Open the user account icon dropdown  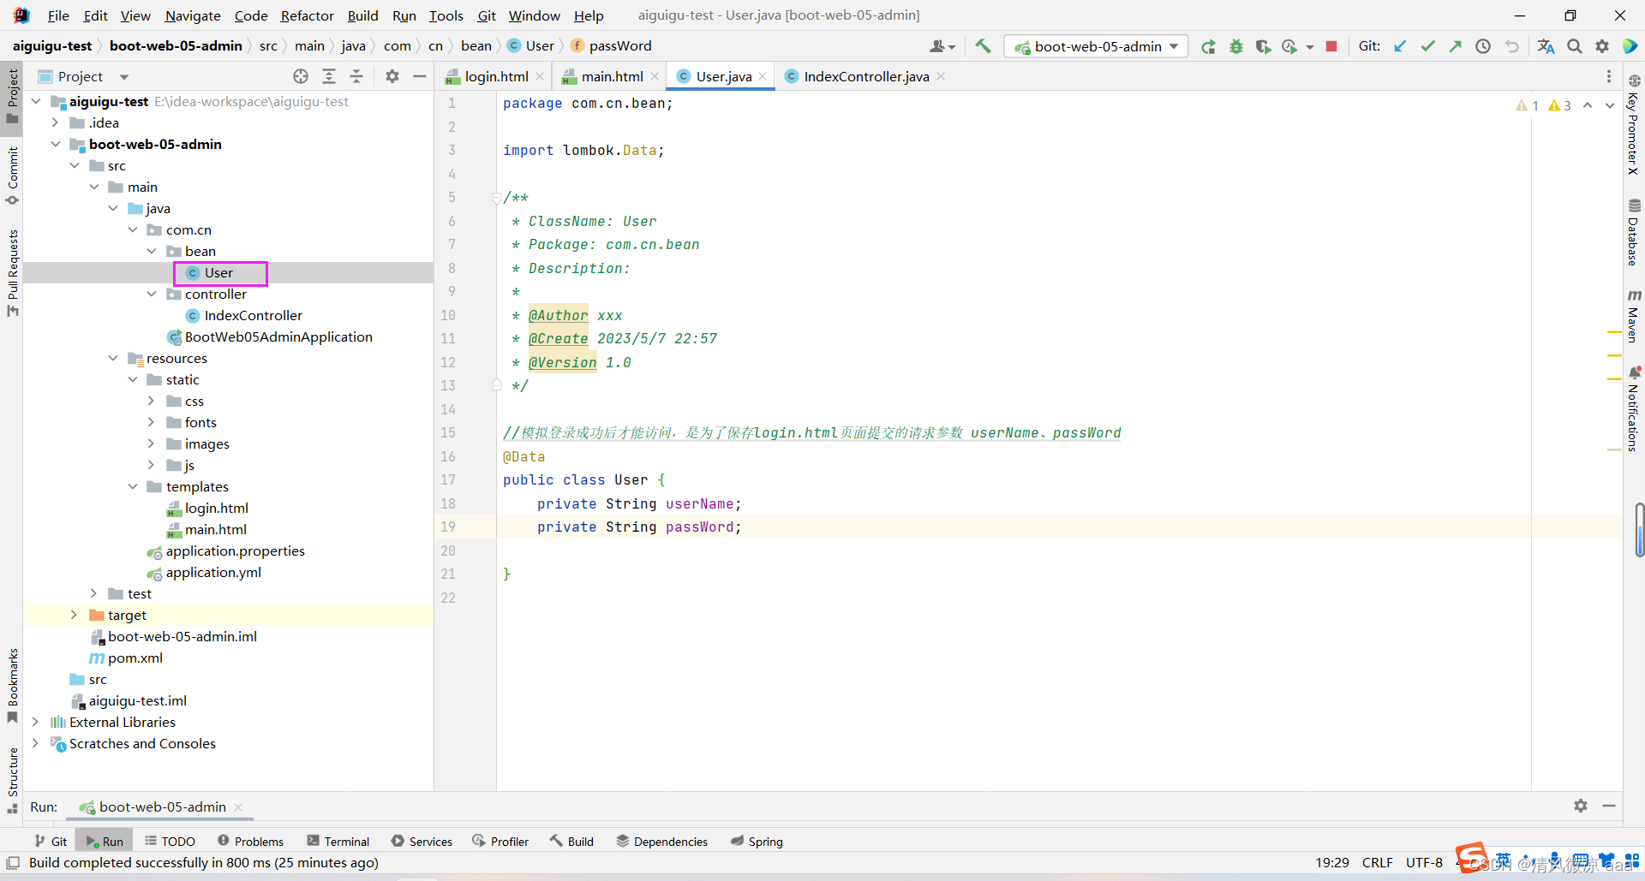(x=942, y=46)
